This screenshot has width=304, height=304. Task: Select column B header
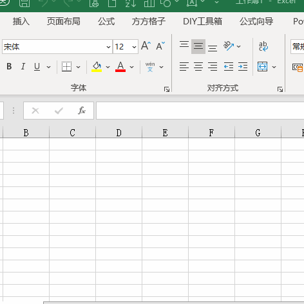point(26,132)
